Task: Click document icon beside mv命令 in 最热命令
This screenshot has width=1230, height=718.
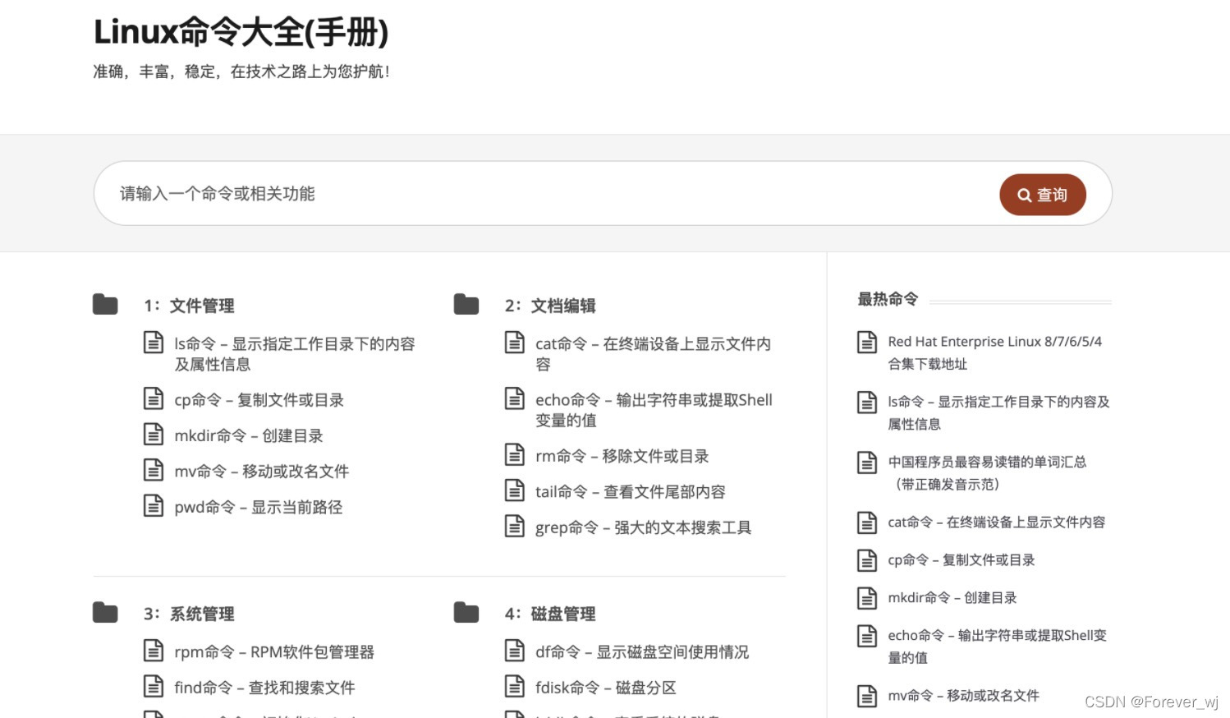Action: click(x=867, y=696)
